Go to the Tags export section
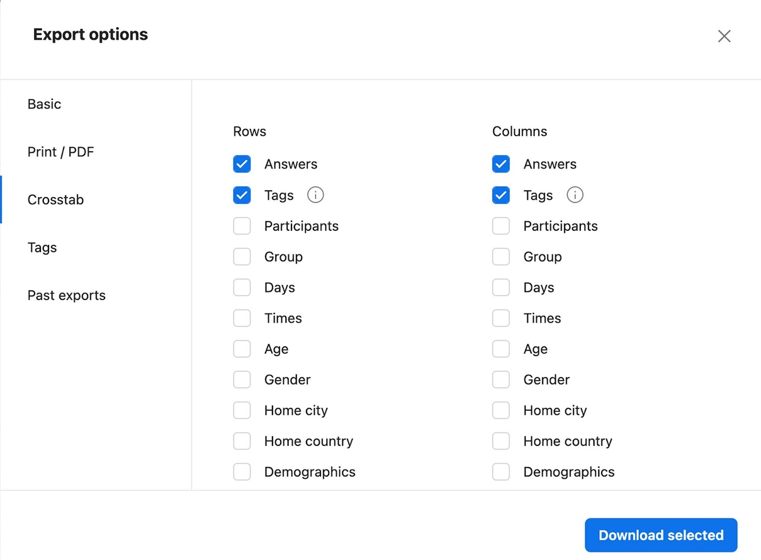The image size is (761, 560). tap(42, 247)
